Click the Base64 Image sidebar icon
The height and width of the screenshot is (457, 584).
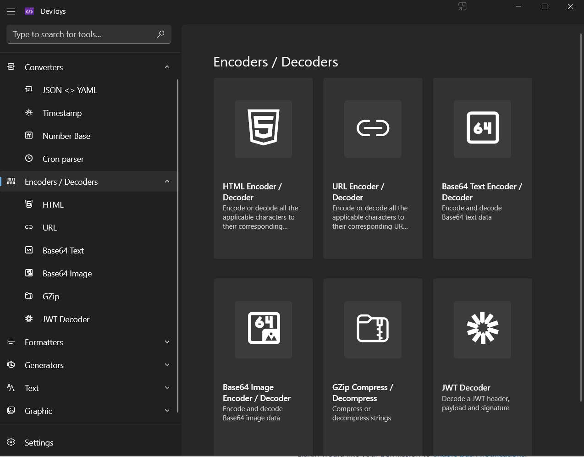click(29, 273)
